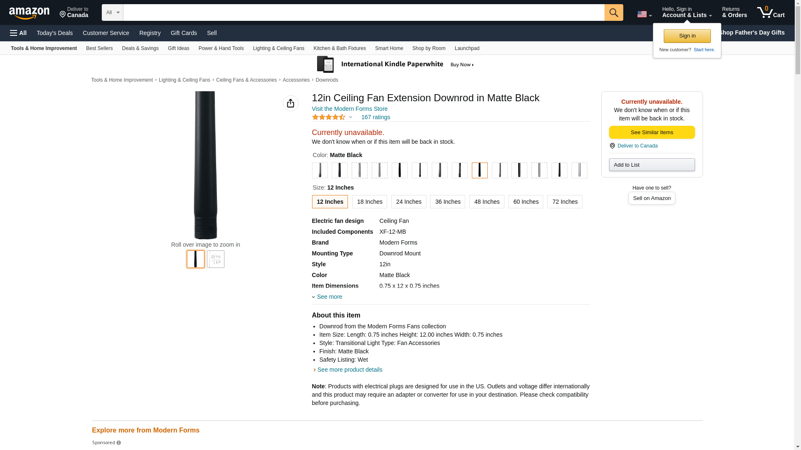Viewport: 801px width, 450px height.
Task: Open the All hamburger menu
Action: [18, 33]
